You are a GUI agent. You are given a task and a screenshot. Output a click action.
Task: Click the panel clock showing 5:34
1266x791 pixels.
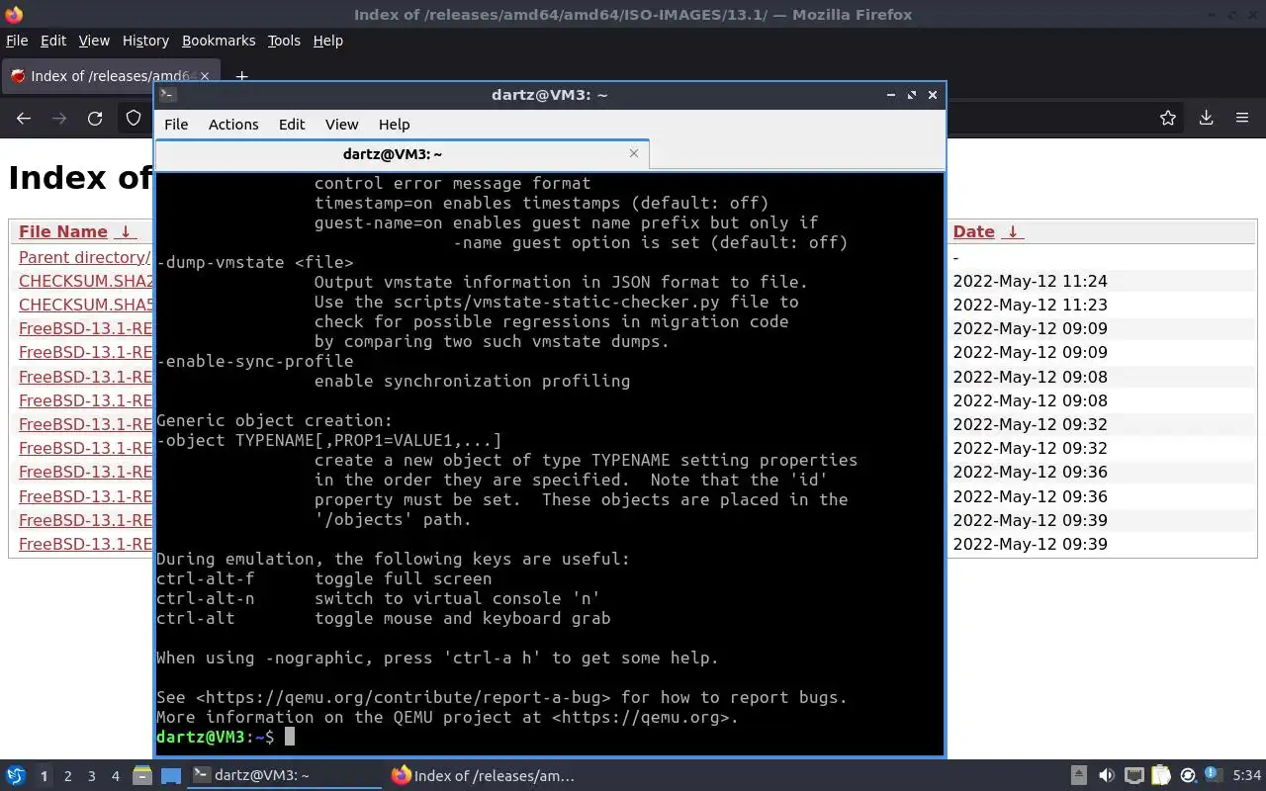(1247, 776)
